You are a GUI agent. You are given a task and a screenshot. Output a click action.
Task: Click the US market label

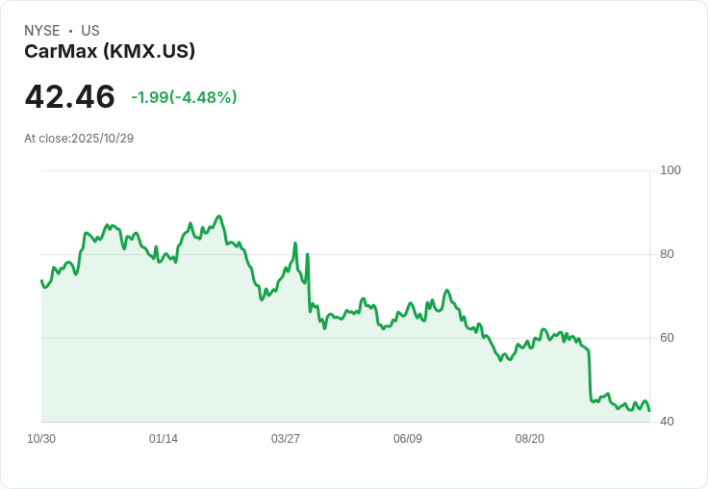[90, 31]
